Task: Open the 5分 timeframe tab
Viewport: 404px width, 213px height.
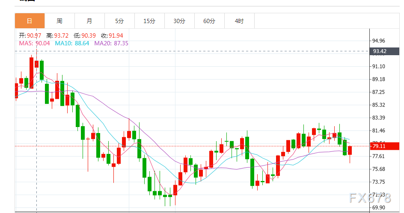Action: [x=119, y=21]
